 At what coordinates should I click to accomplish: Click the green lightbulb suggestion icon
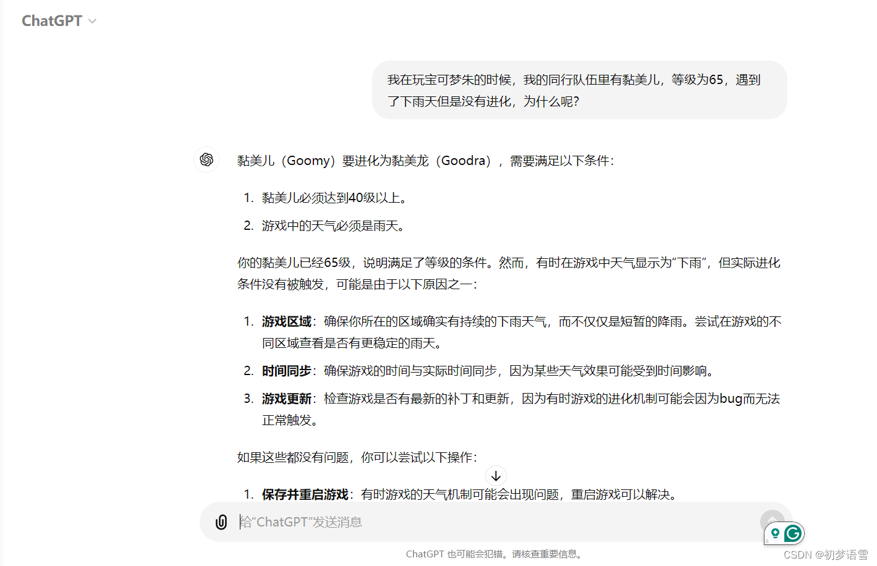[x=775, y=533]
